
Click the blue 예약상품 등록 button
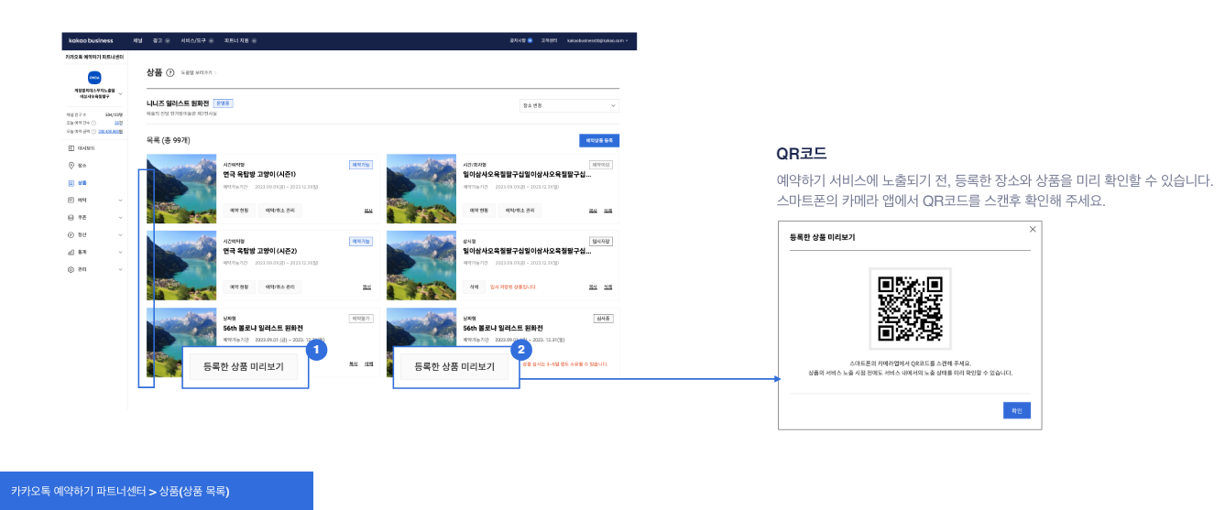[x=598, y=140]
